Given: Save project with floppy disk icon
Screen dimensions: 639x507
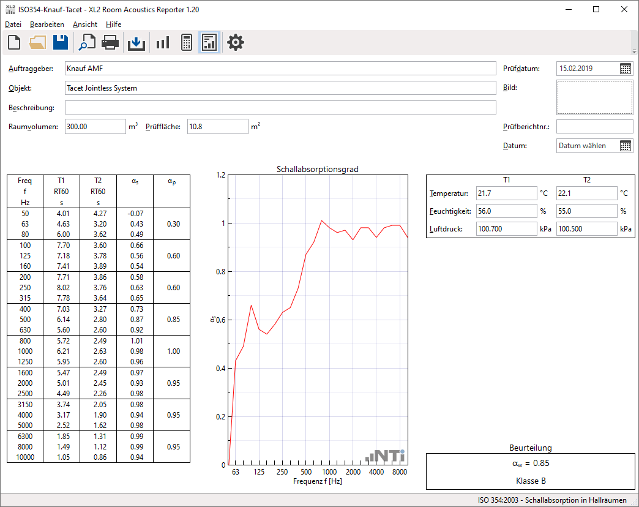Looking at the screenshot, I should [60, 42].
